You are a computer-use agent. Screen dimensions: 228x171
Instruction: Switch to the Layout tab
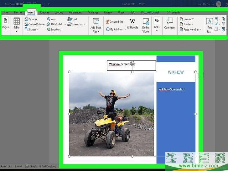59,13
